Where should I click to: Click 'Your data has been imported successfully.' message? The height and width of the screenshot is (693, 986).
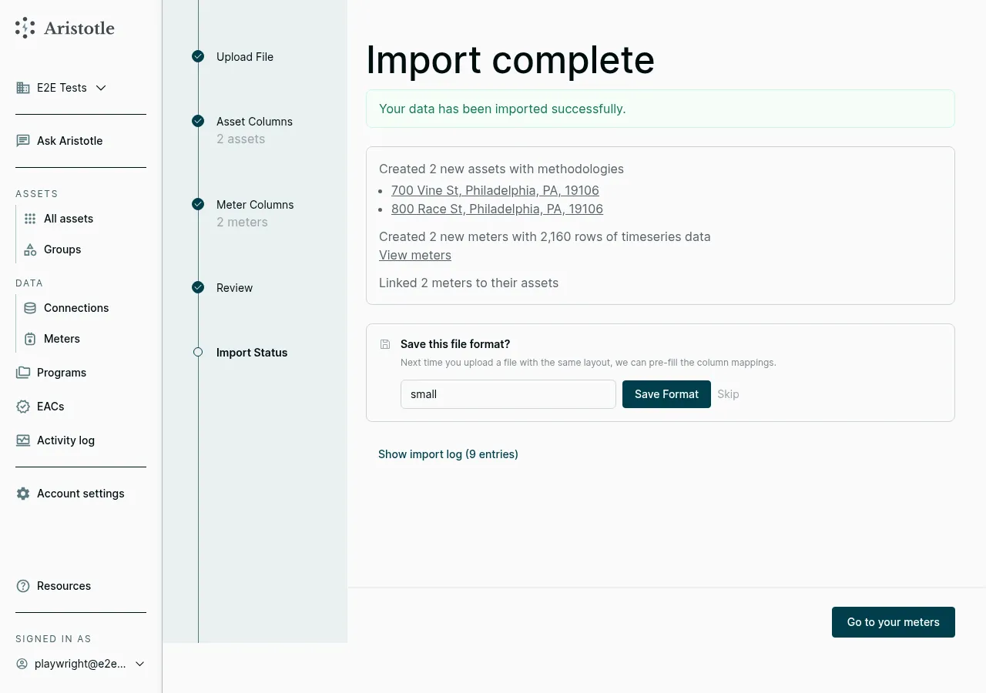tap(502, 109)
